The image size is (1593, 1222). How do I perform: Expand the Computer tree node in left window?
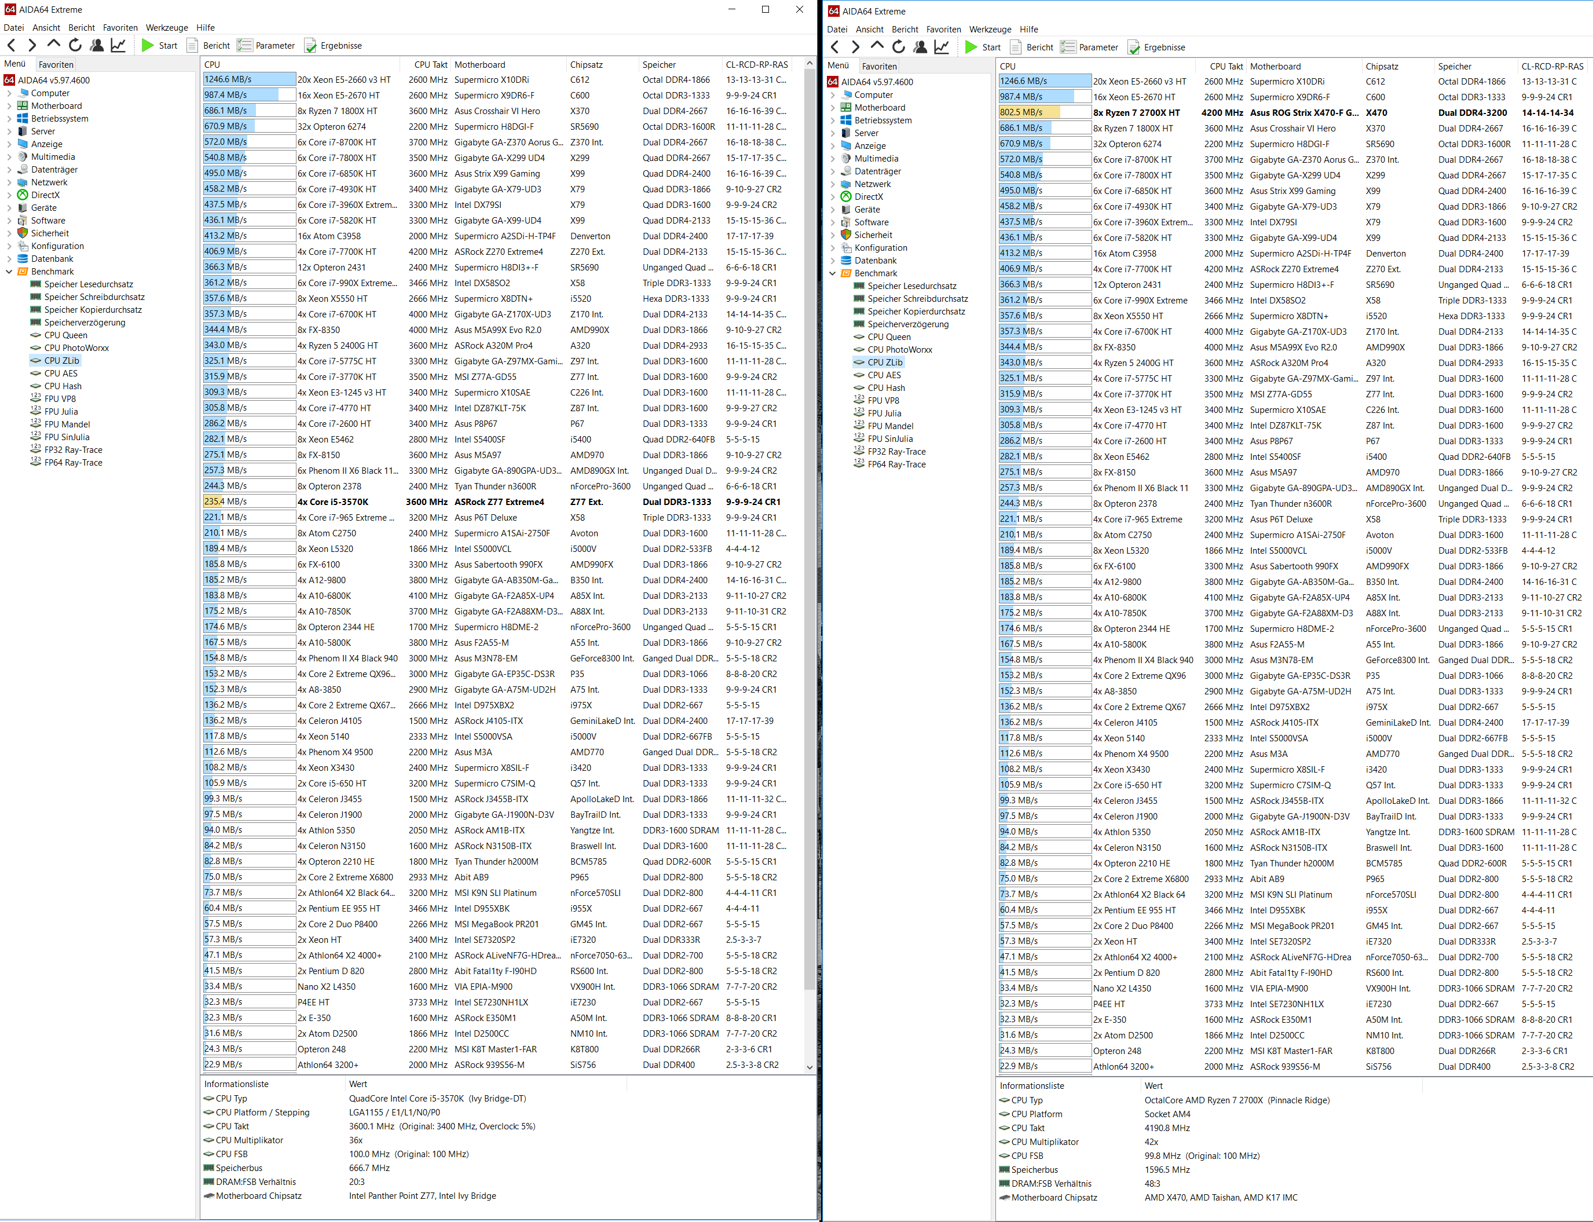point(9,93)
